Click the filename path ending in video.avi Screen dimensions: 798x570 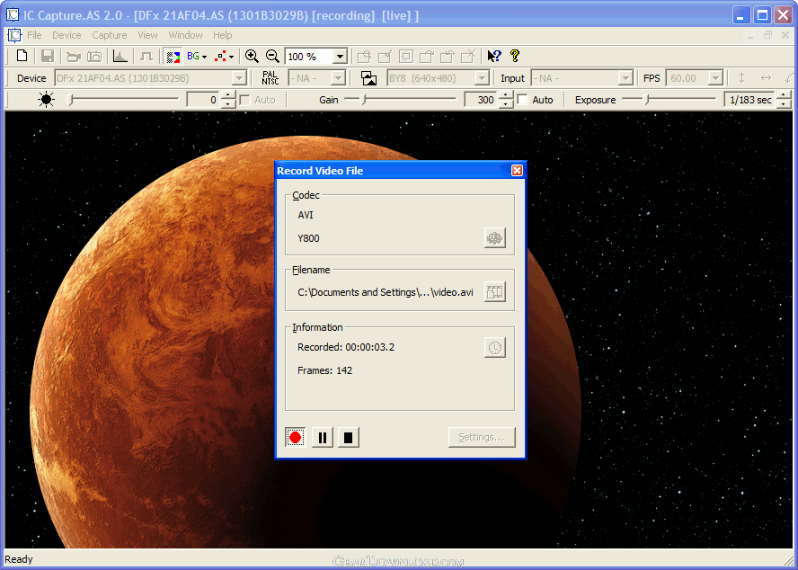(x=386, y=292)
